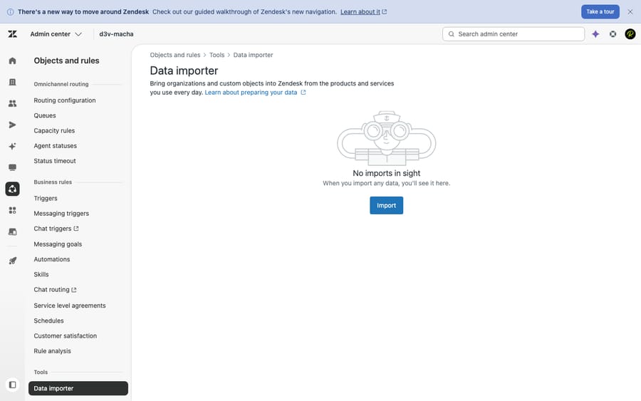Screen dimensions: 641x401
Task: Select Data importer in sidebar
Action: tap(78, 388)
